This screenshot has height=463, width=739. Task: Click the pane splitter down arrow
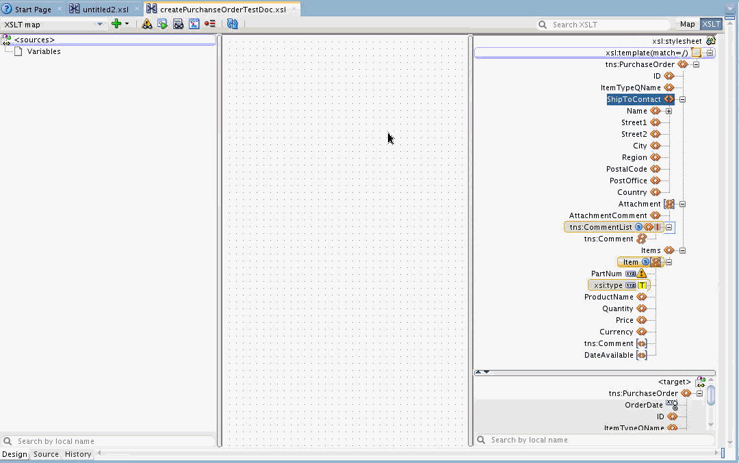487,372
